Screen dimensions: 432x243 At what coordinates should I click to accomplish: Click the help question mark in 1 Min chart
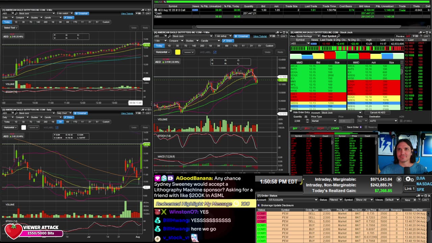click(278, 36)
